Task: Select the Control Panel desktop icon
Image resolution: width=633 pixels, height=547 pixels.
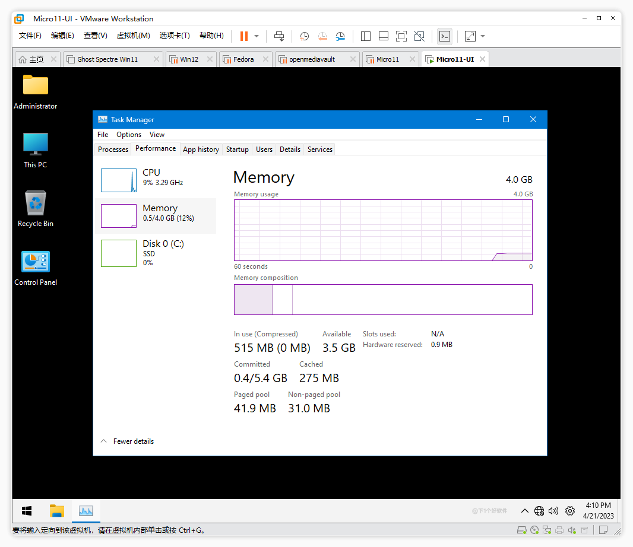Action: (36, 268)
